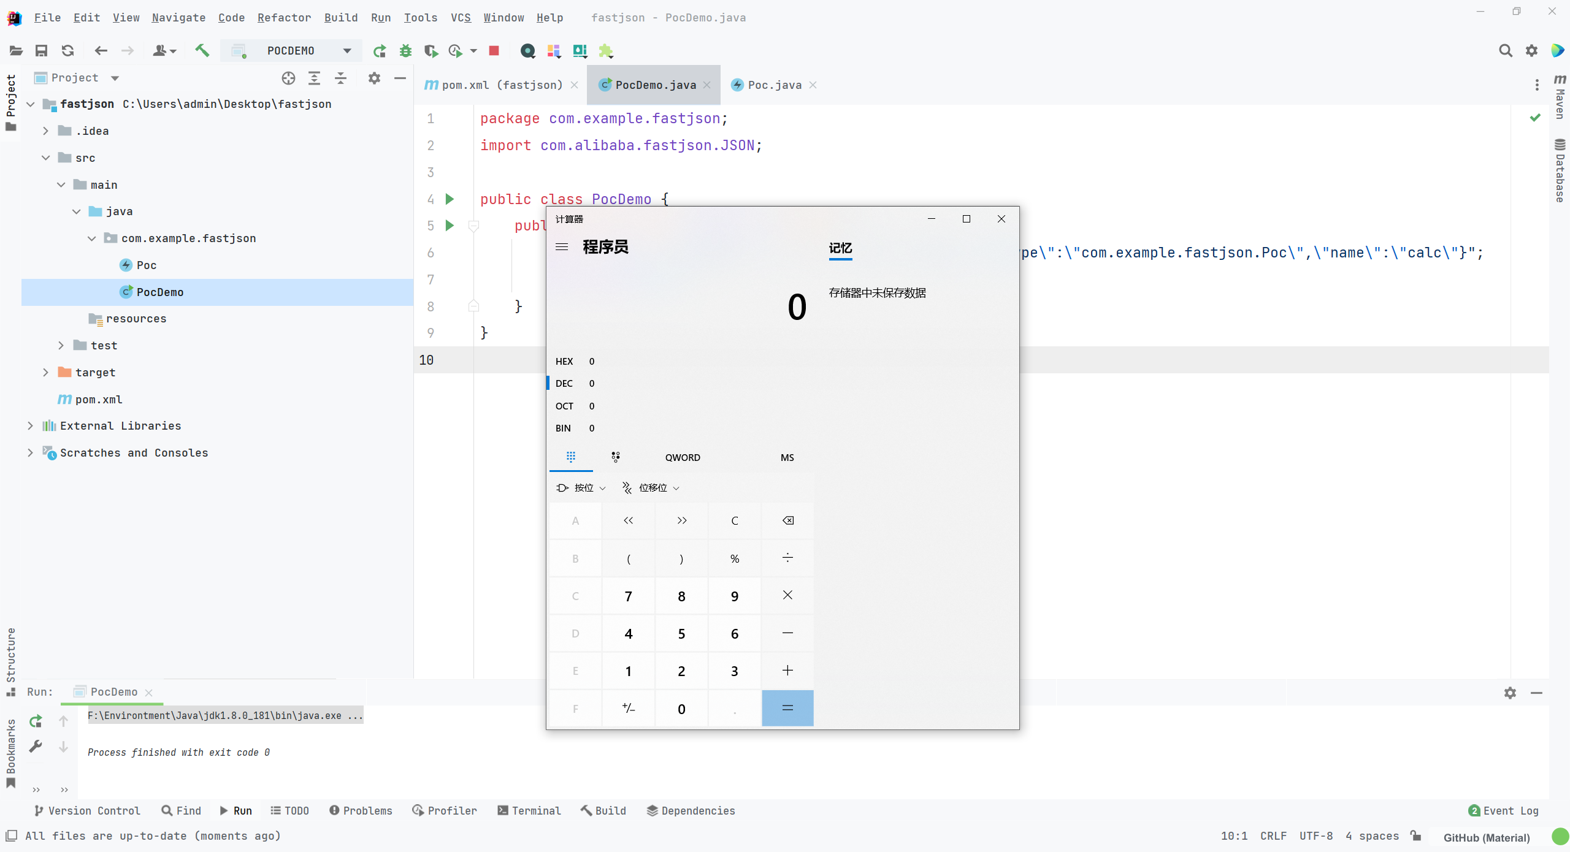Rerun PocDemo from the Run panel
This screenshot has width=1570, height=852.
click(x=35, y=721)
